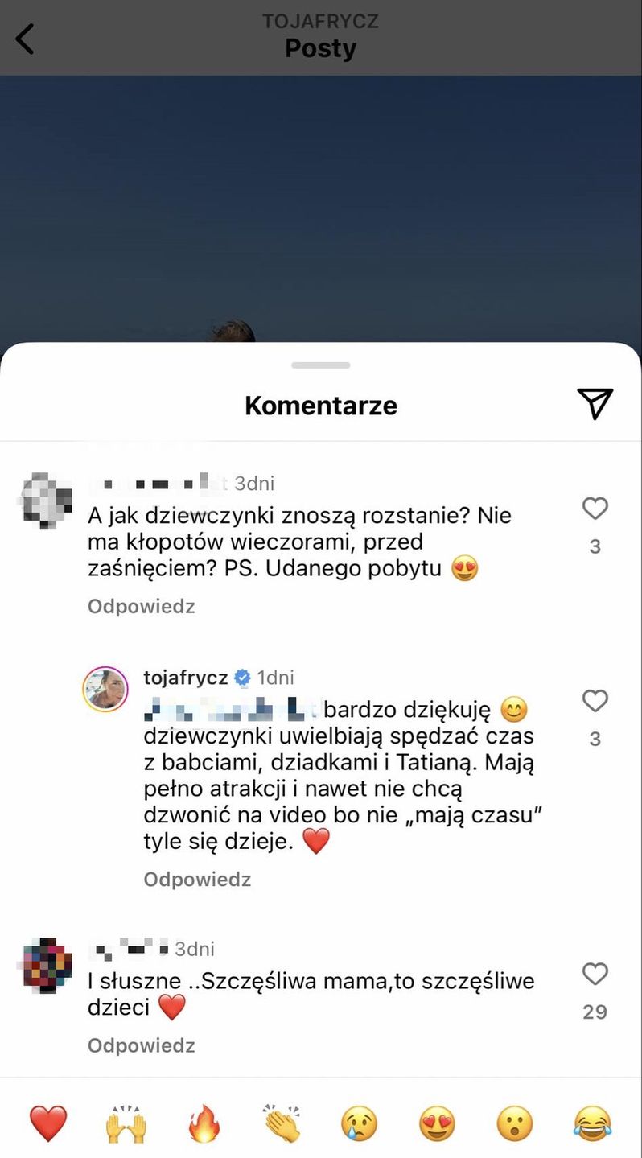This screenshot has height=1158, width=642.
Task: React with the laughing tears emoji
Action: pos(593,1123)
